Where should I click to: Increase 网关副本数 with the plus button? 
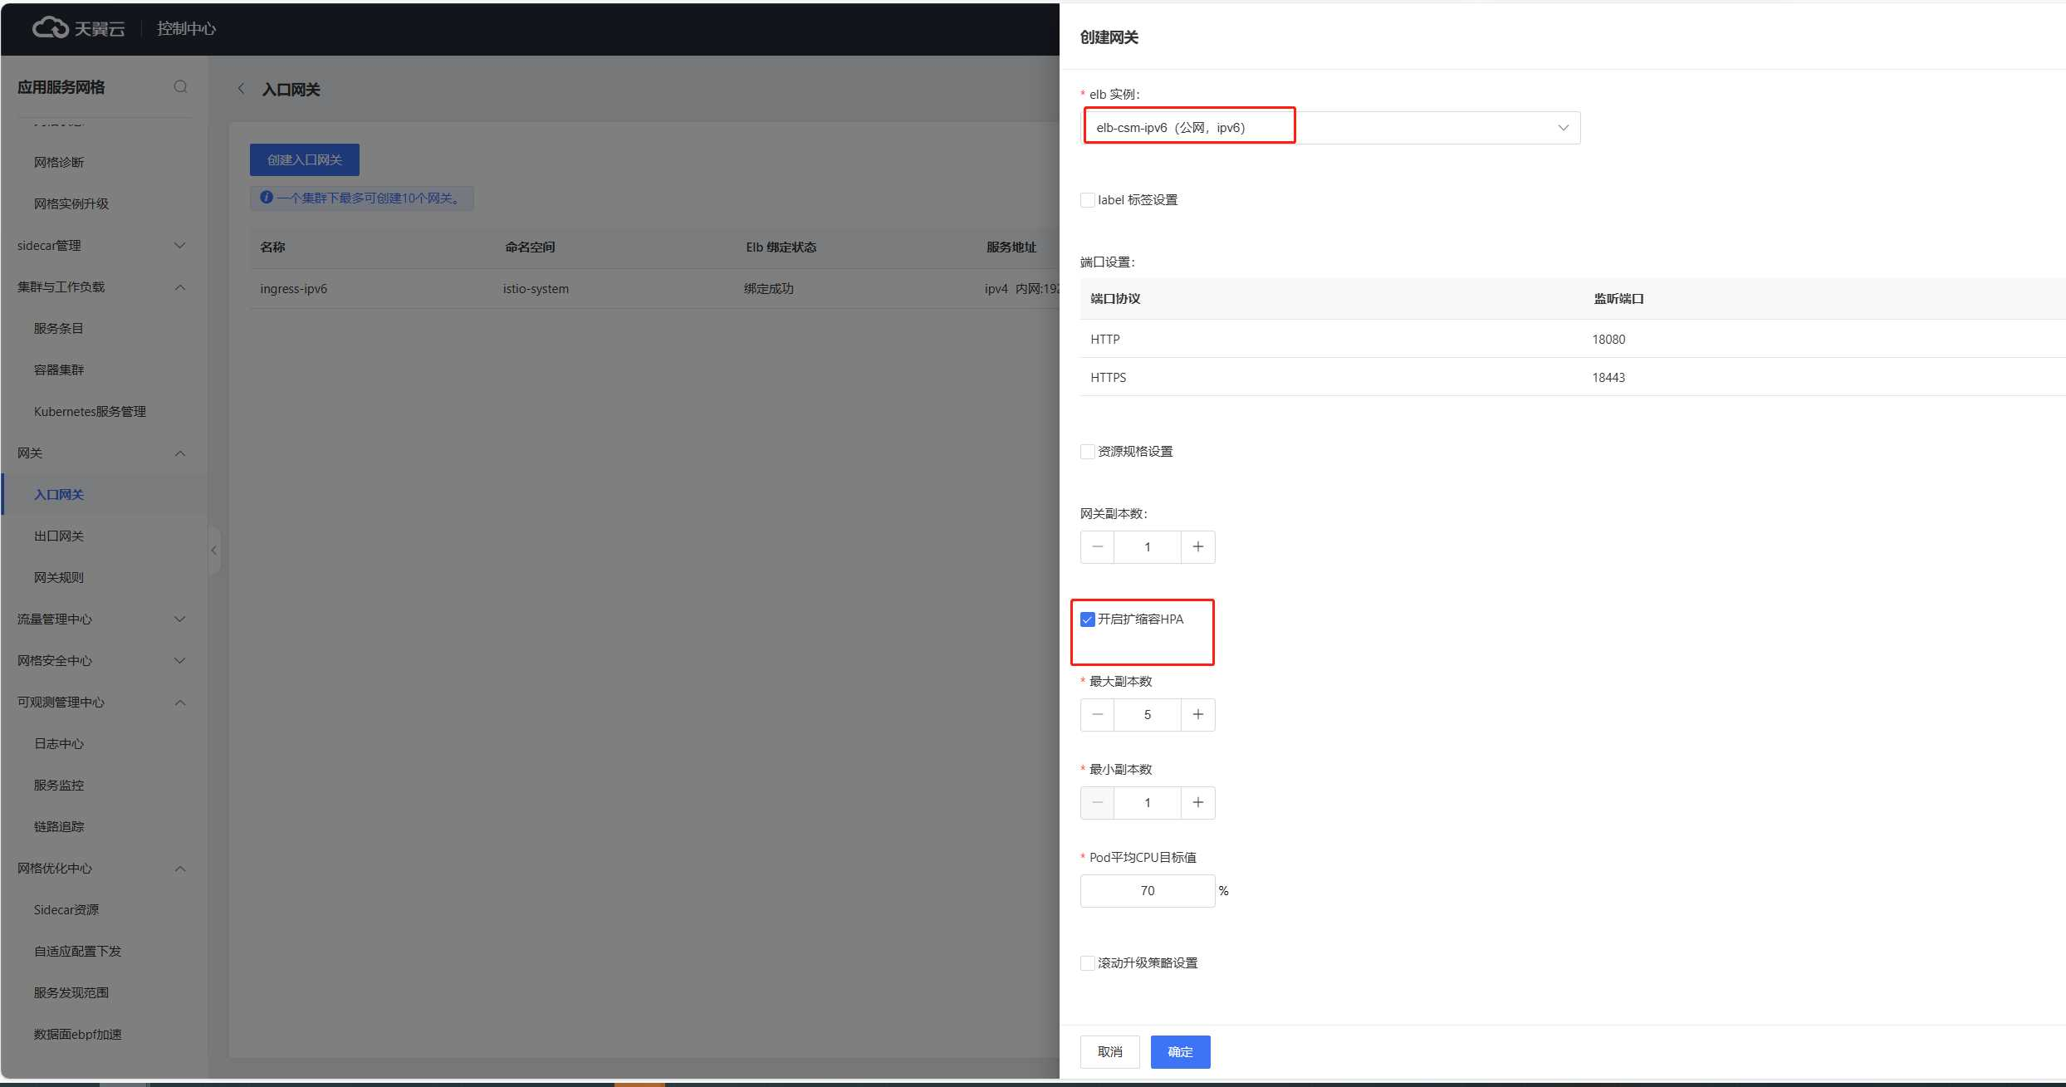(x=1197, y=547)
